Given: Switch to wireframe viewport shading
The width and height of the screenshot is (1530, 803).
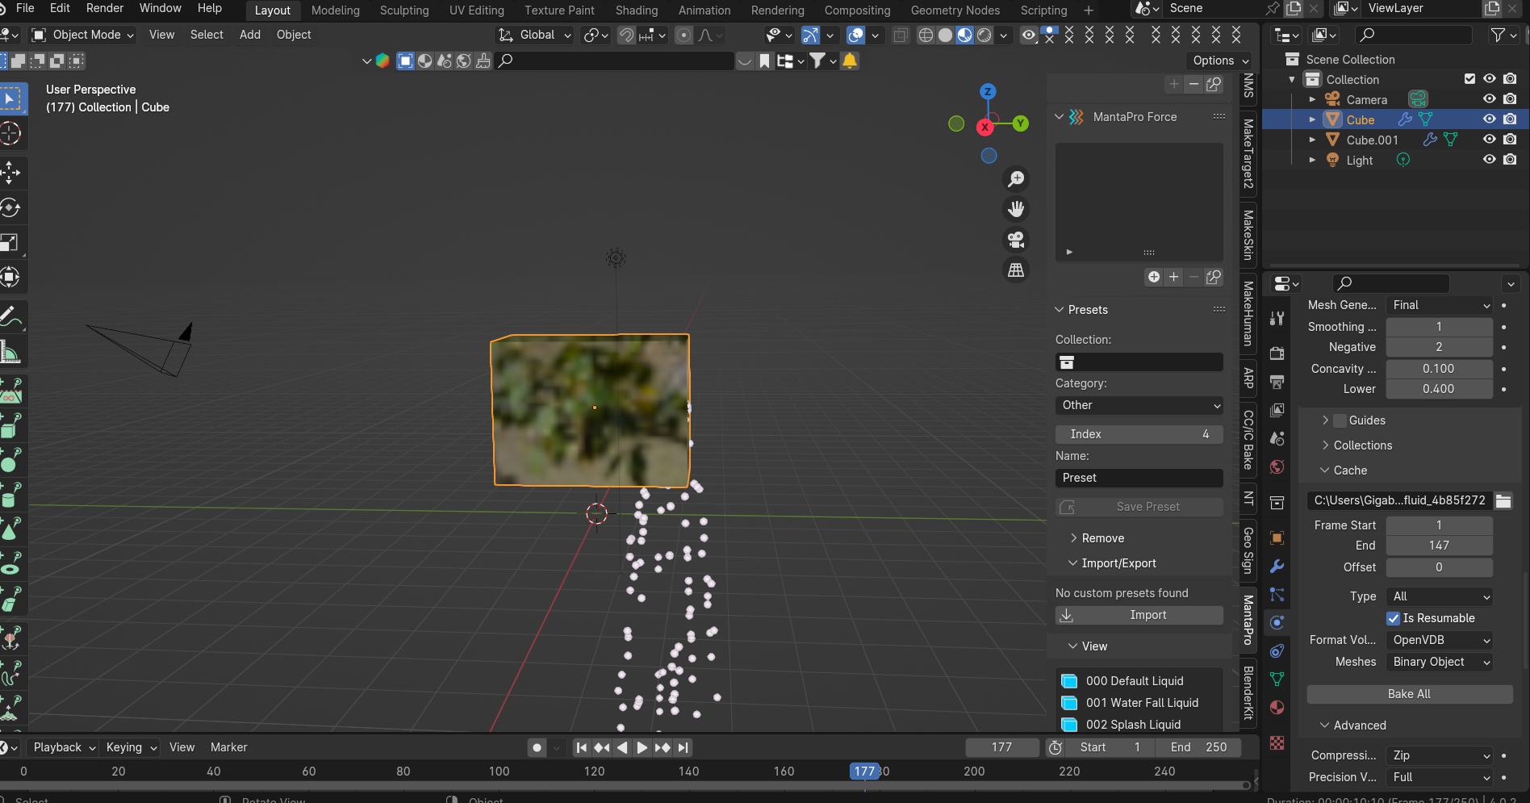Looking at the screenshot, I should coord(926,35).
